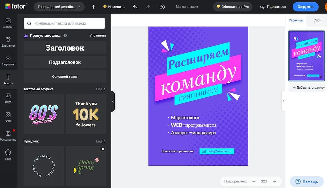Select the Hello Spring text template
Screen dimensions: 327x188
point(86,166)
